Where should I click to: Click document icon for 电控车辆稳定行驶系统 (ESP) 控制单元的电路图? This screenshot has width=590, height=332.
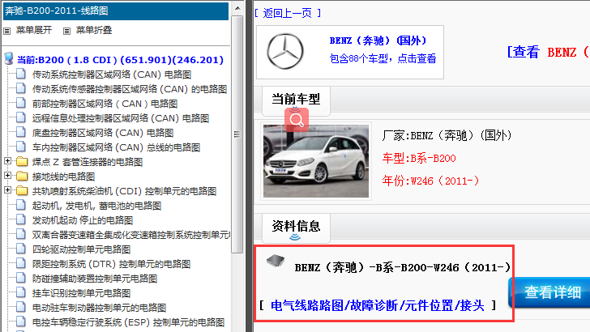point(21,321)
